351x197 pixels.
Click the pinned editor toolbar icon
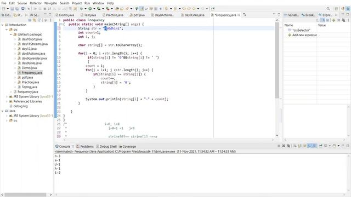(x=213, y=9)
